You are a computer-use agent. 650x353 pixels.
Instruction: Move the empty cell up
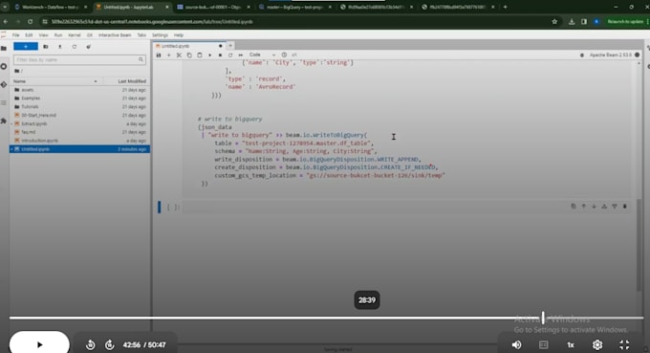[x=584, y=207]
